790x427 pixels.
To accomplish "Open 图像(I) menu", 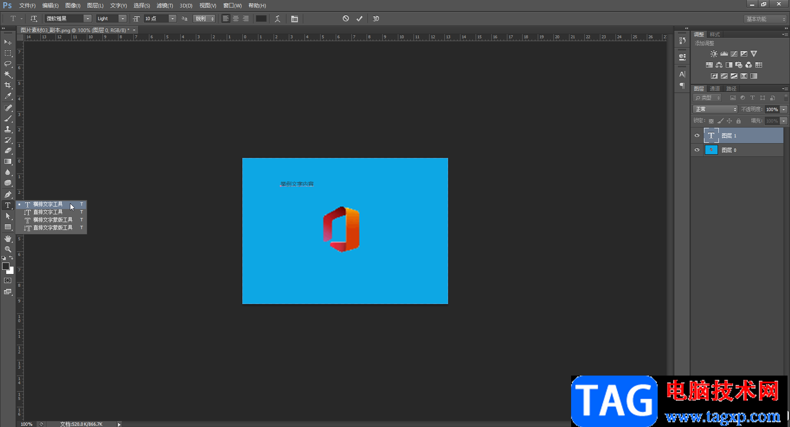I will click(73, 5).
